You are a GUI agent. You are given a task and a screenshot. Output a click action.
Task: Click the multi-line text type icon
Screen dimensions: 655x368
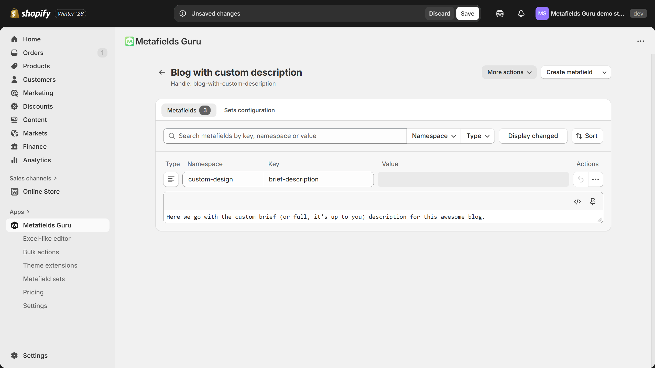(x=171, y=179)
